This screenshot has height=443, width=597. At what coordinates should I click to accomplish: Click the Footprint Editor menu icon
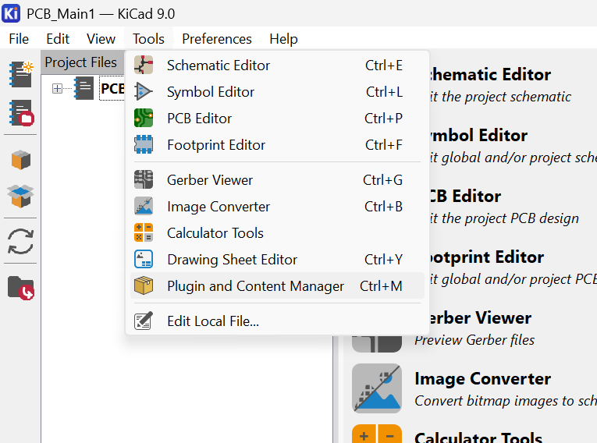pyautogui.click(x=144, y=145)
